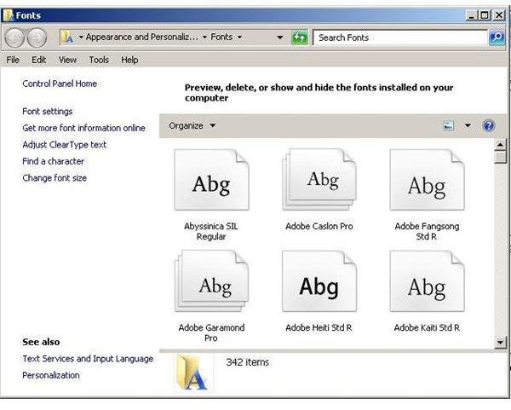Click the Adobe Kaiti Std R label
511x410 pixels.
(x=427, y=328)
